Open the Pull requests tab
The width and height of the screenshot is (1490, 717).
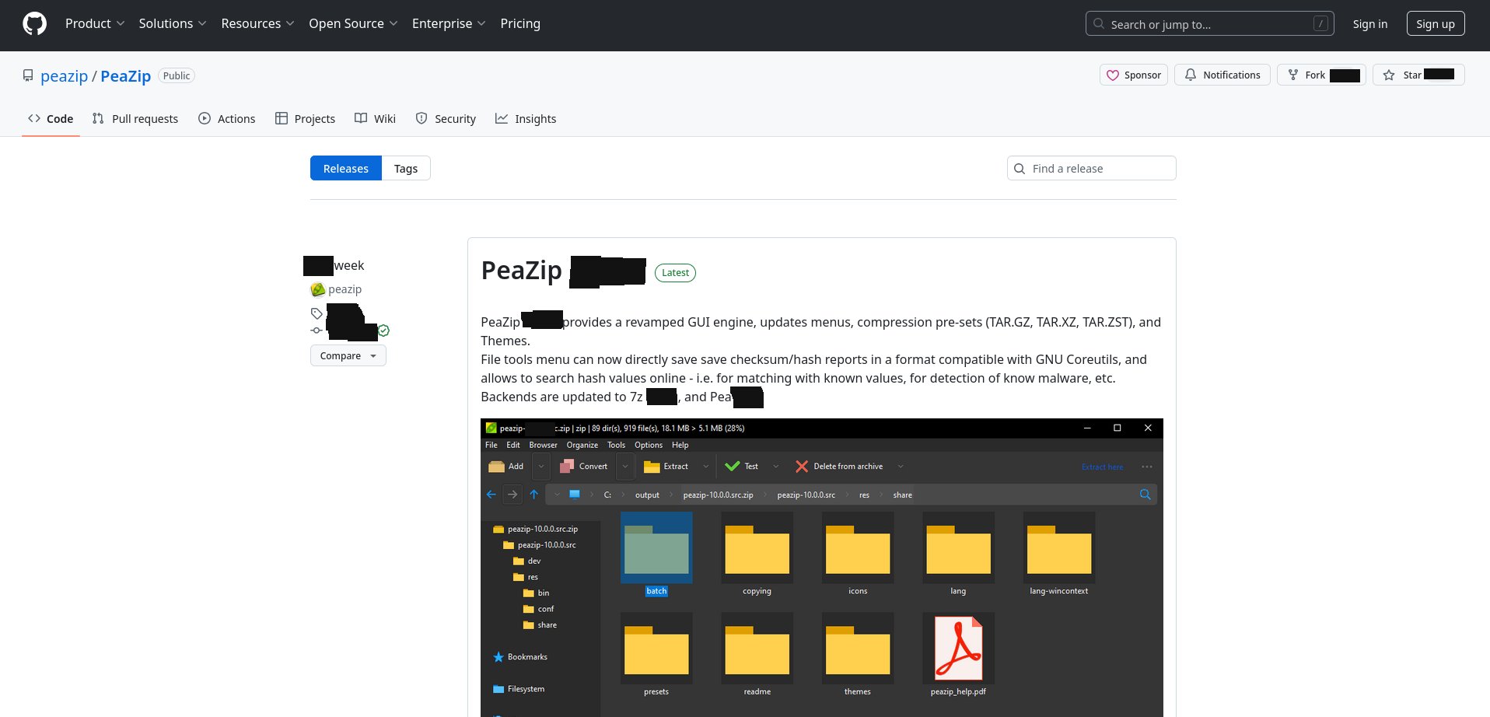135,119
